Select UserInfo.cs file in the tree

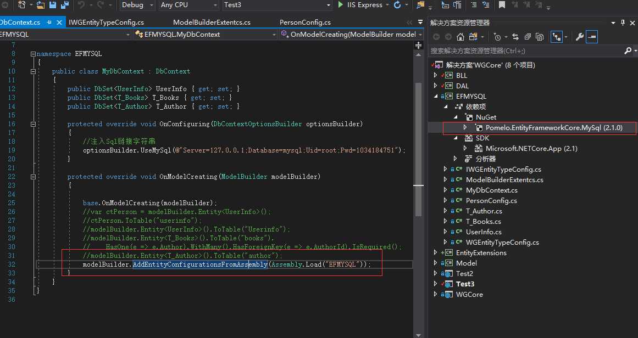click(x=484, y=232)
